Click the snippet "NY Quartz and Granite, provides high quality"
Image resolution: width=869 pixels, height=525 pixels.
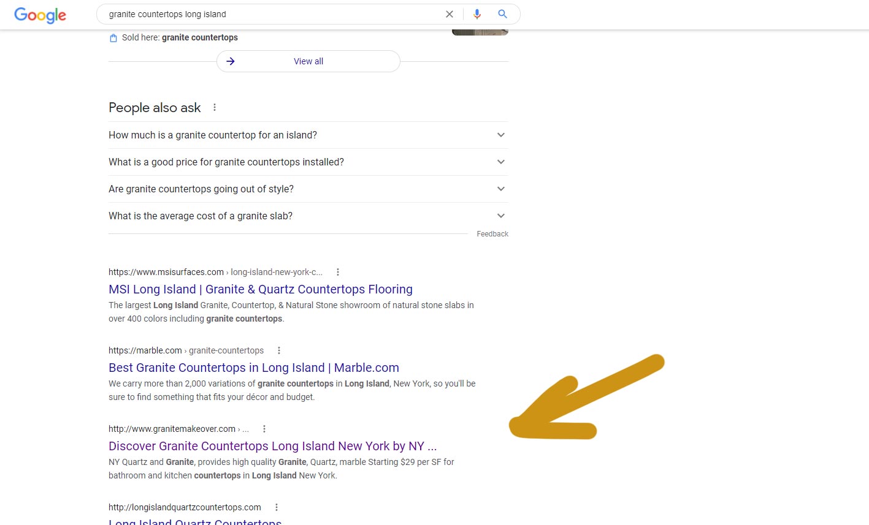click(281, 469)
